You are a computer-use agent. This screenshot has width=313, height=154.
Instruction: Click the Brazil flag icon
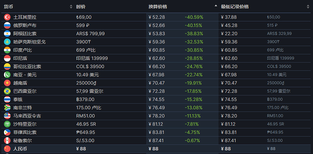pyautogui.click(x=7, y=91)
